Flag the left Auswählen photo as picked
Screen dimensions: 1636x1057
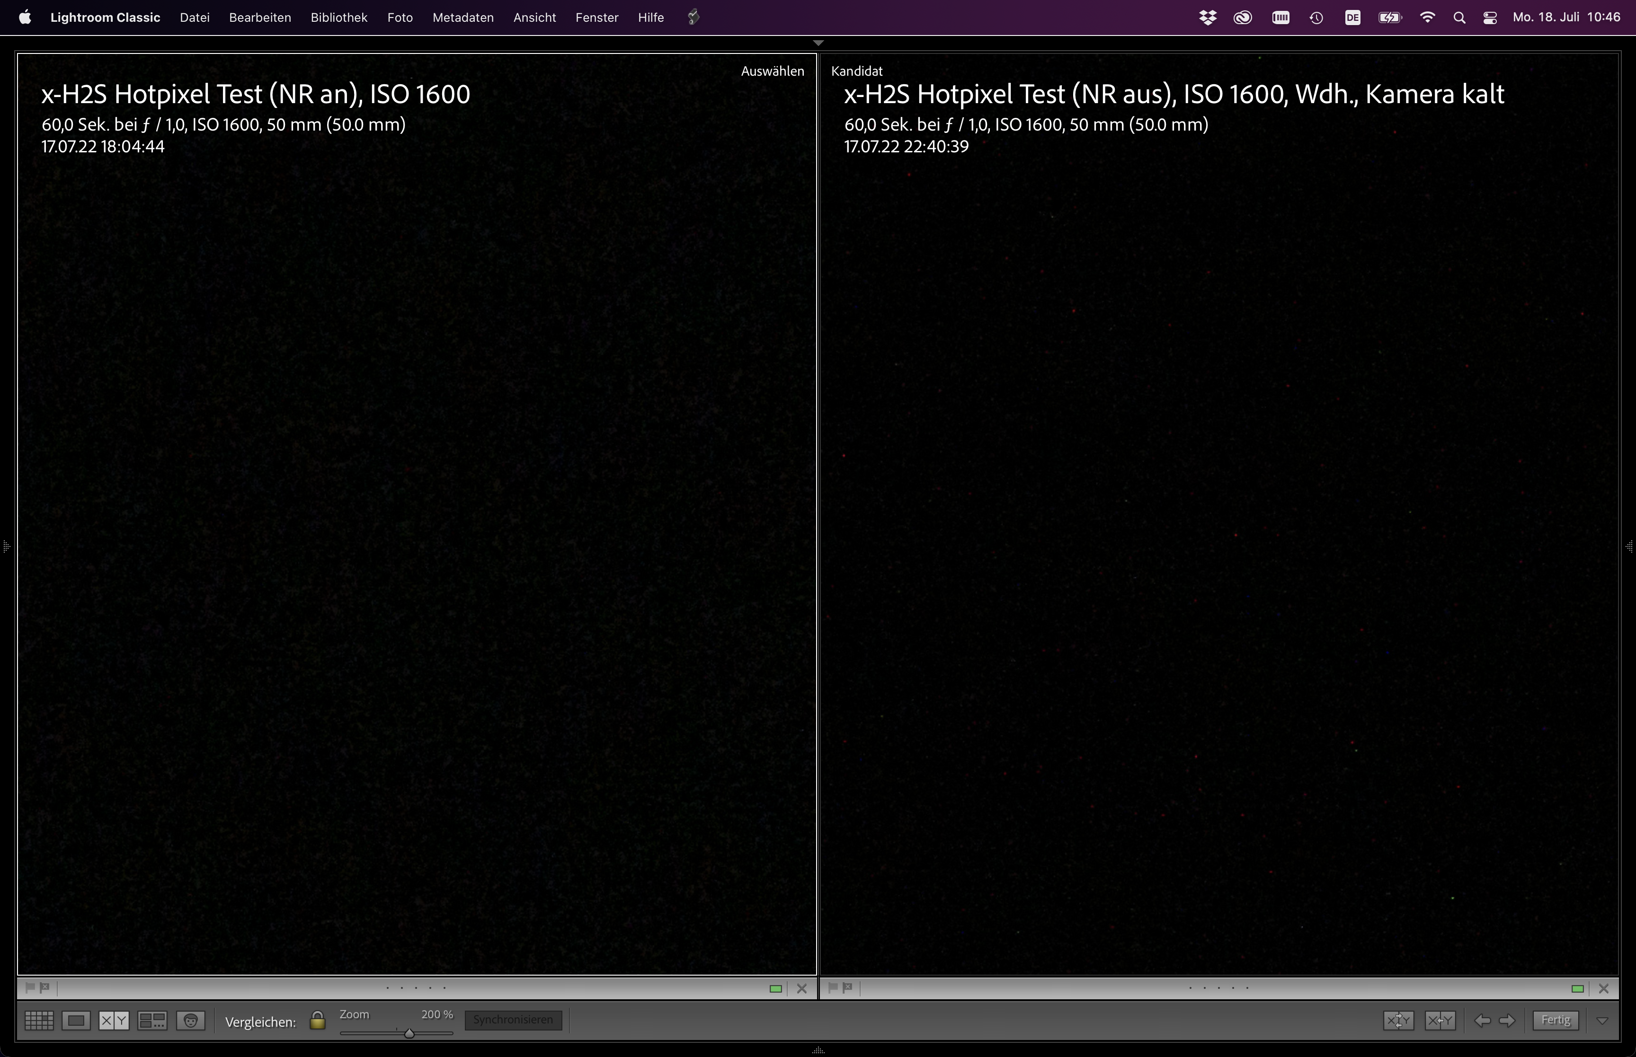[29, 987]
